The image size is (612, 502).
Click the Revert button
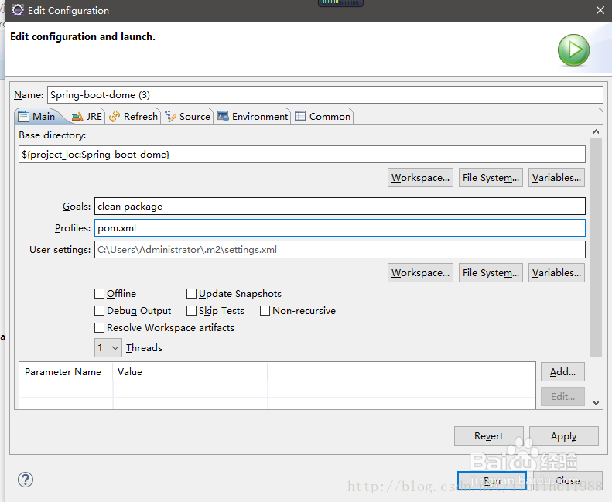tap(489, 435)
